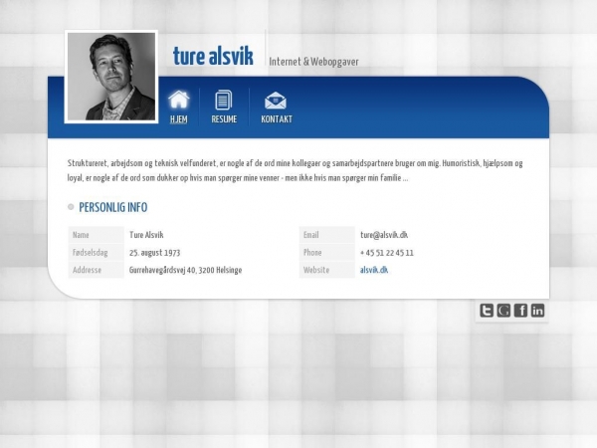Click the home house icon
The height and width of the screenshot is (448, 597).
[178, 100]
